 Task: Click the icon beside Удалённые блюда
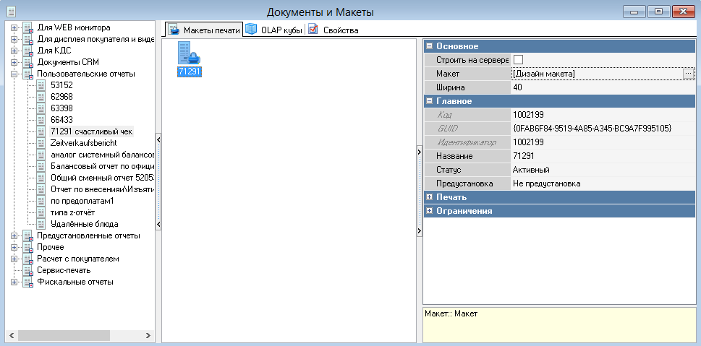tap(41, 224)
